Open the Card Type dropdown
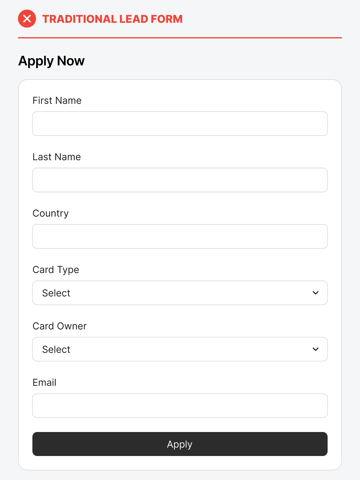 pos(180,293)
